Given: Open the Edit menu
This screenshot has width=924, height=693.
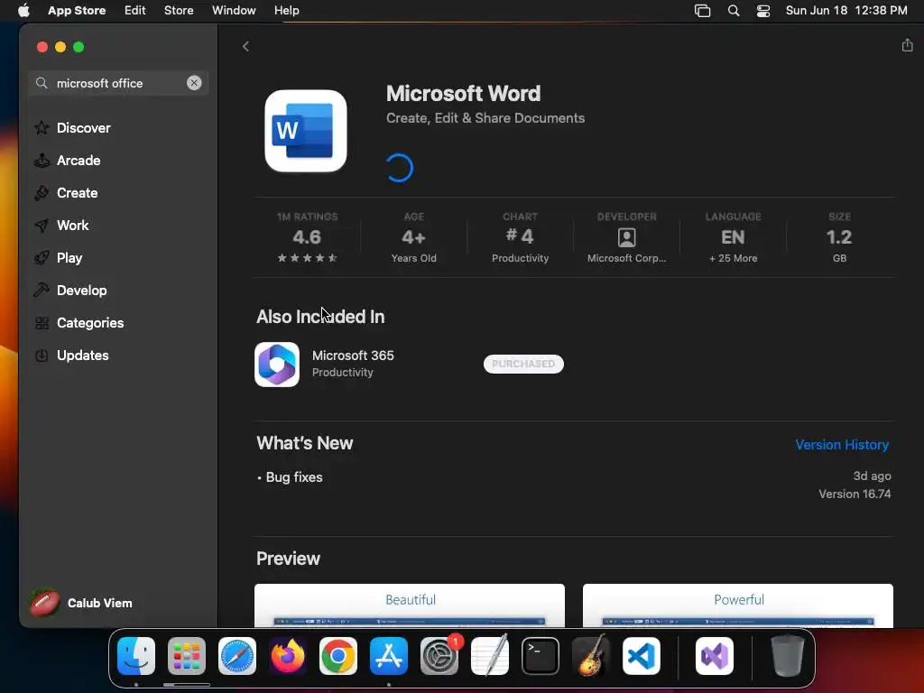Looking at the screenshot, I should pos(135,11).
